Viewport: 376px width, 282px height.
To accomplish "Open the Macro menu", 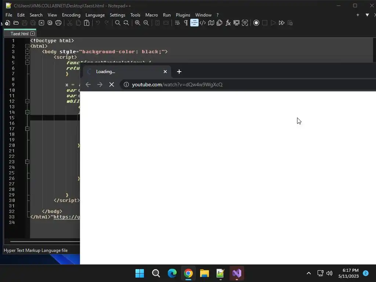I will 152,15.
